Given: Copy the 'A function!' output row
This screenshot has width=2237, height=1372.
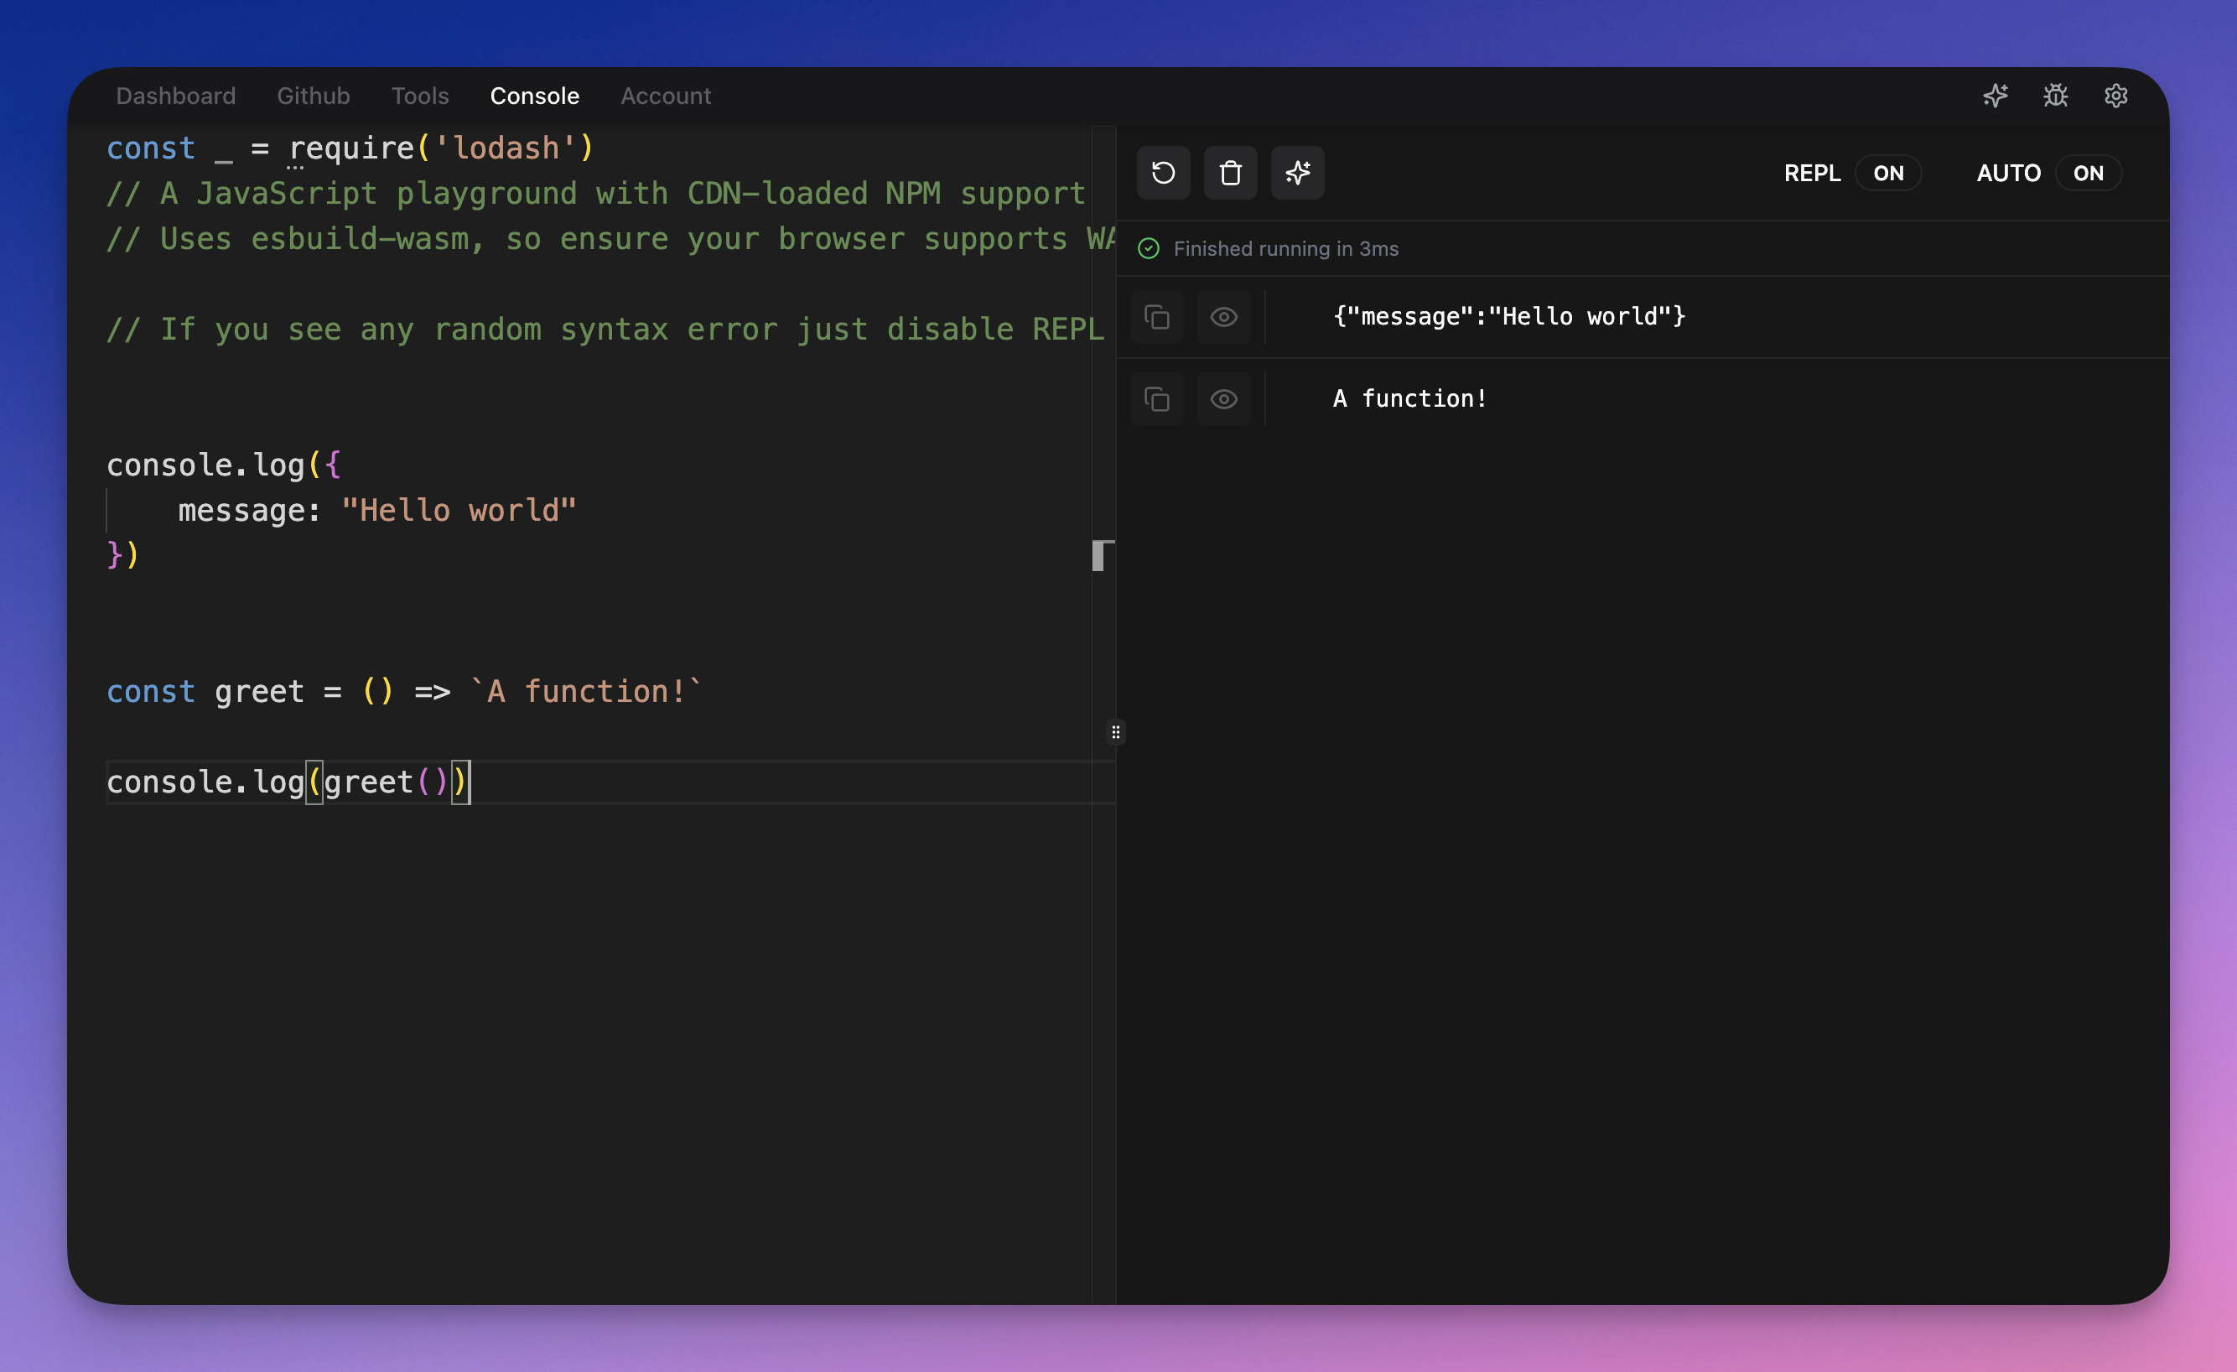Looking at the screenshot, I should pyautogui.click(x=1156, y=398).
